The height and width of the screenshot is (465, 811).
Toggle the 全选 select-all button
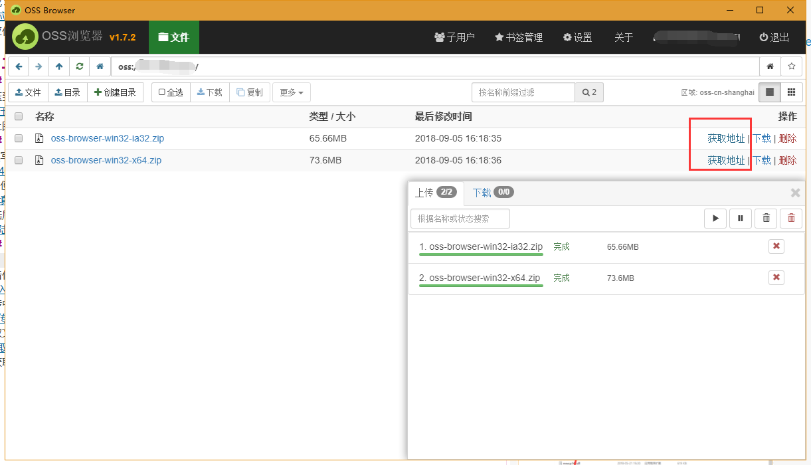[171, 92]
